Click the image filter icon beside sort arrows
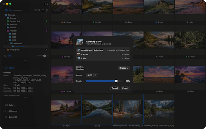The width and height of the screenshot is (206, 129). [x=9, y=56]
